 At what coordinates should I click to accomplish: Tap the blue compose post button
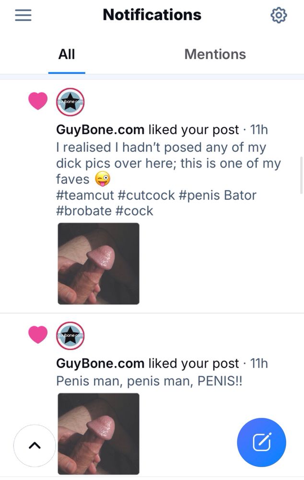pos(261,443)
